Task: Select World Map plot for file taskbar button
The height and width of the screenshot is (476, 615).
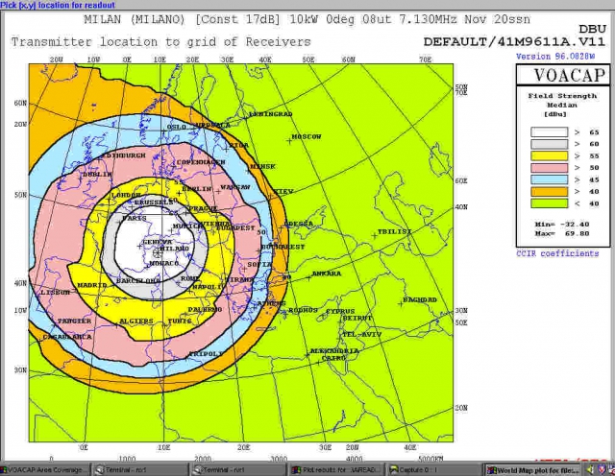Action: (533, 469)
